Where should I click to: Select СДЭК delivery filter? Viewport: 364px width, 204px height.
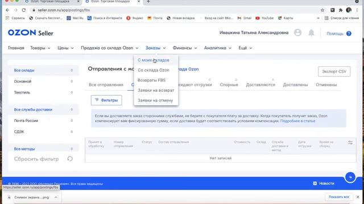pos(43,132)
